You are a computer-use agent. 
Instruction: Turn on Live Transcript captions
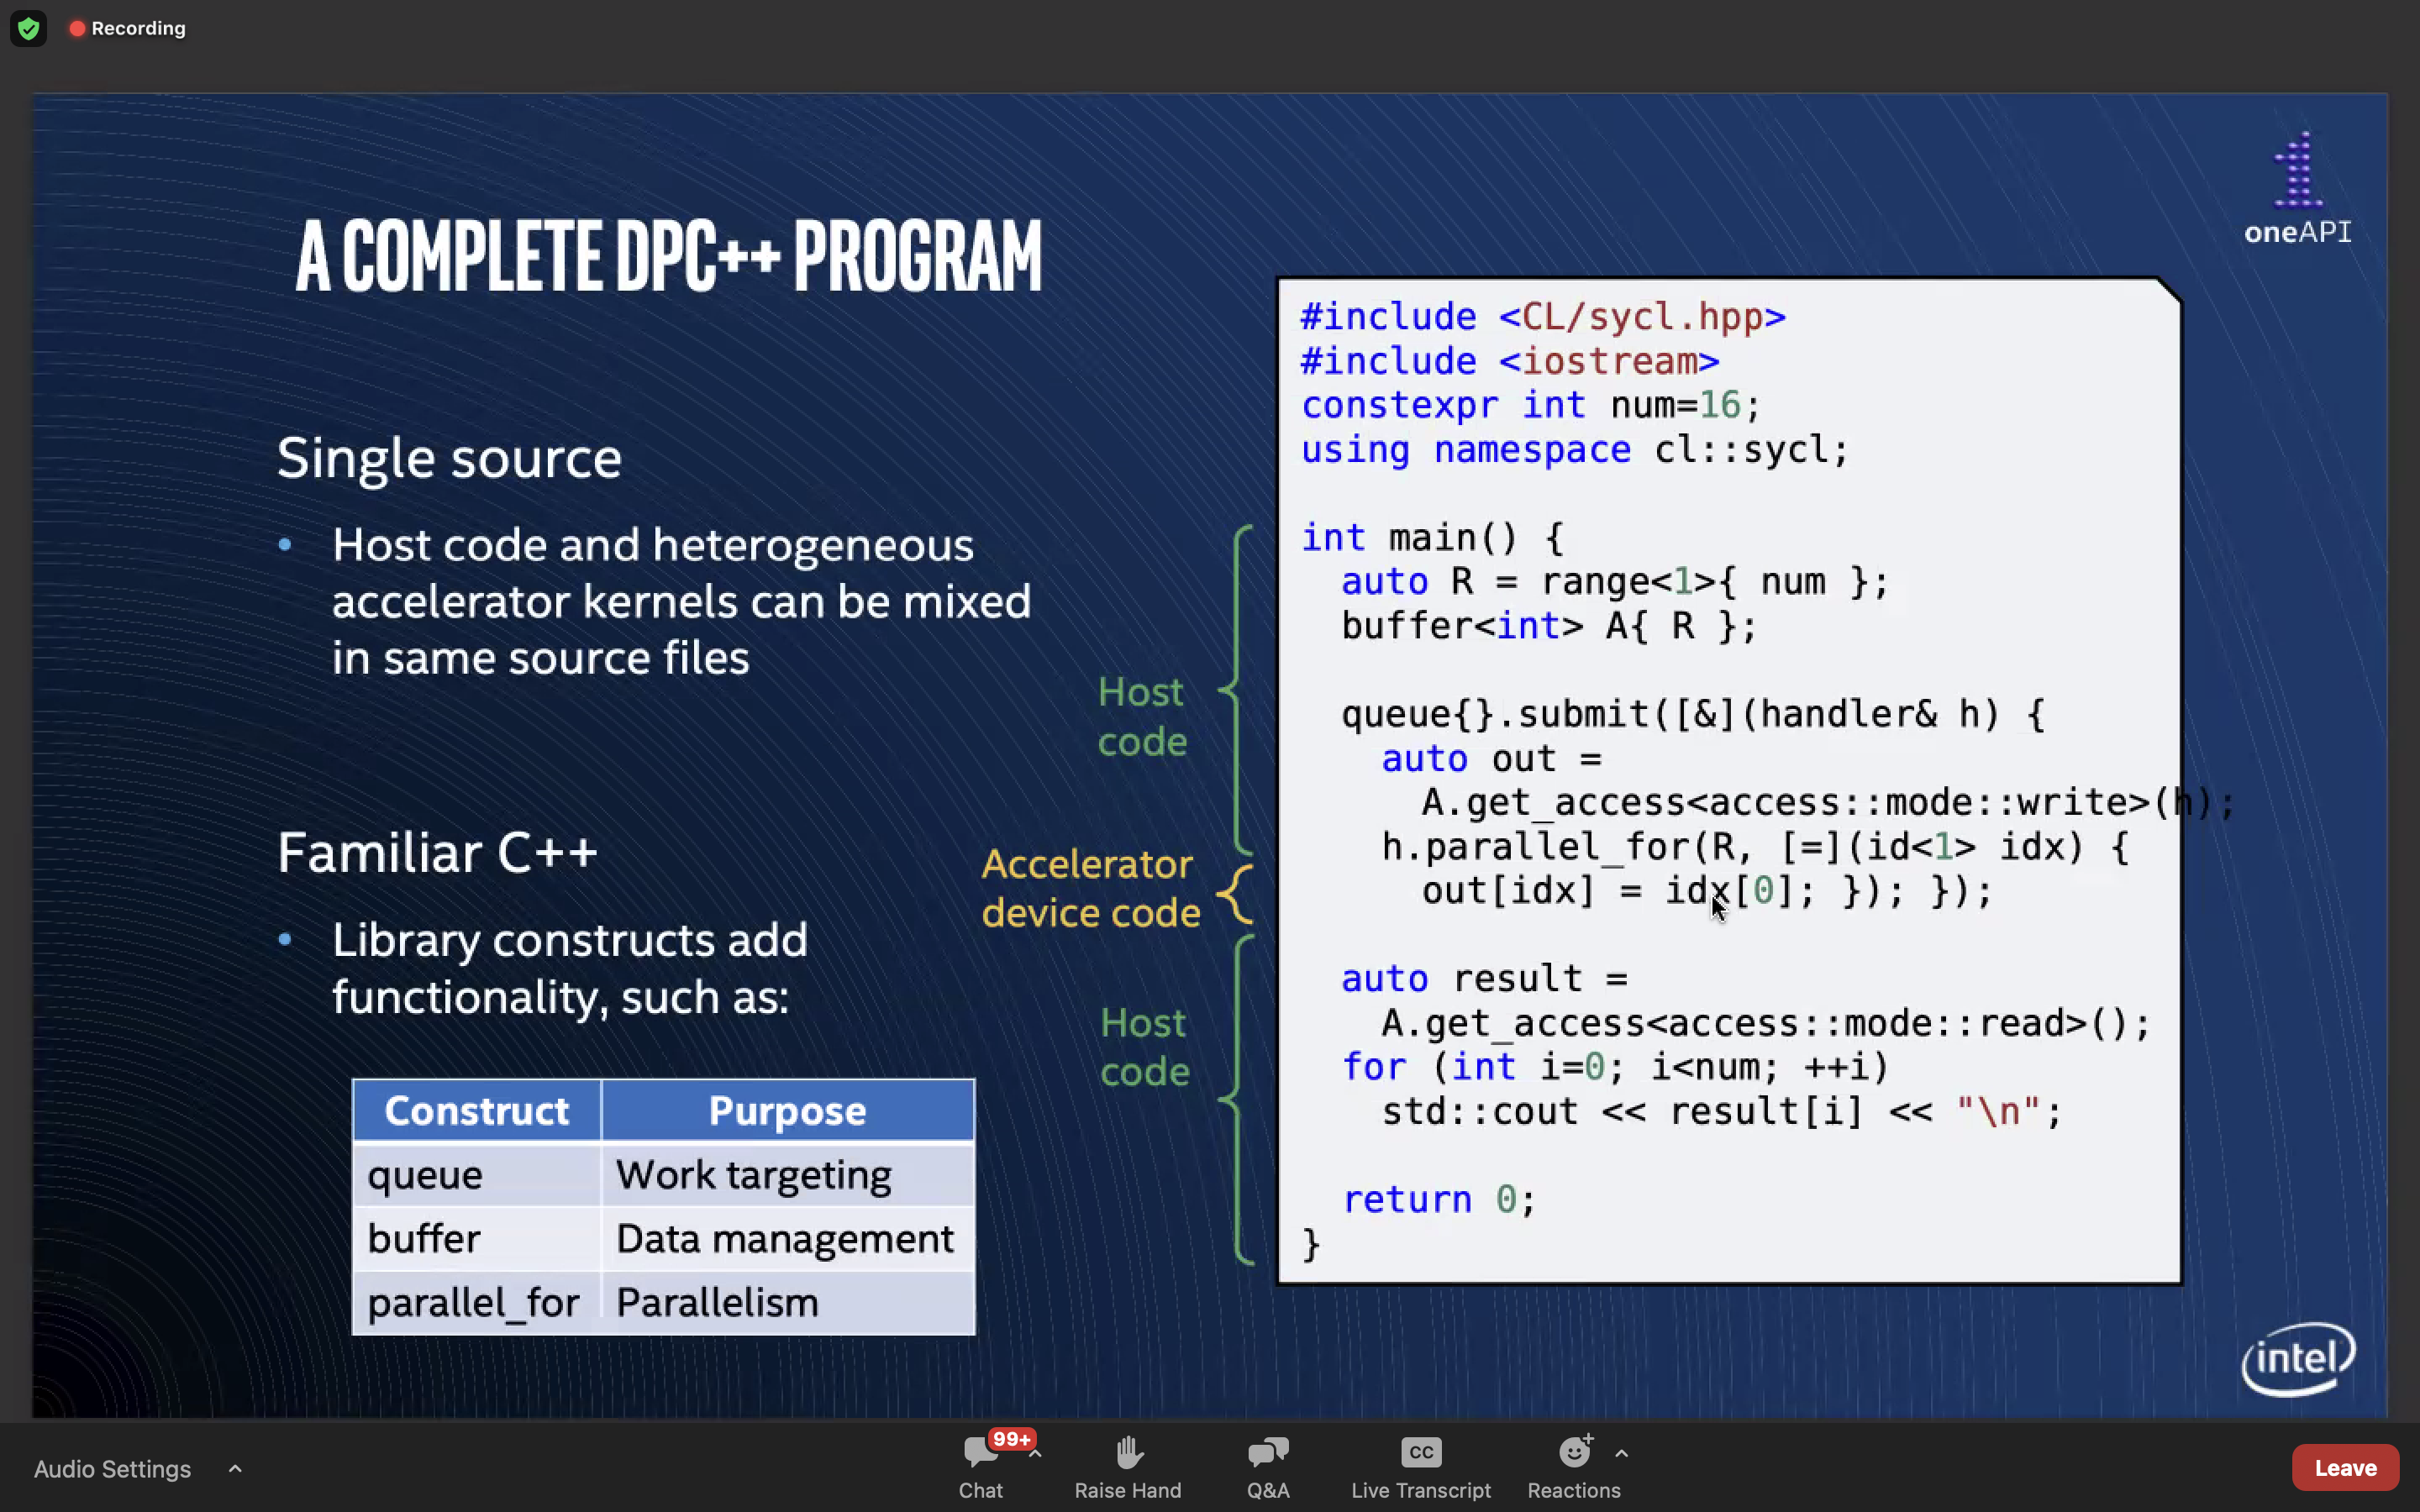pos(1420,1467)
